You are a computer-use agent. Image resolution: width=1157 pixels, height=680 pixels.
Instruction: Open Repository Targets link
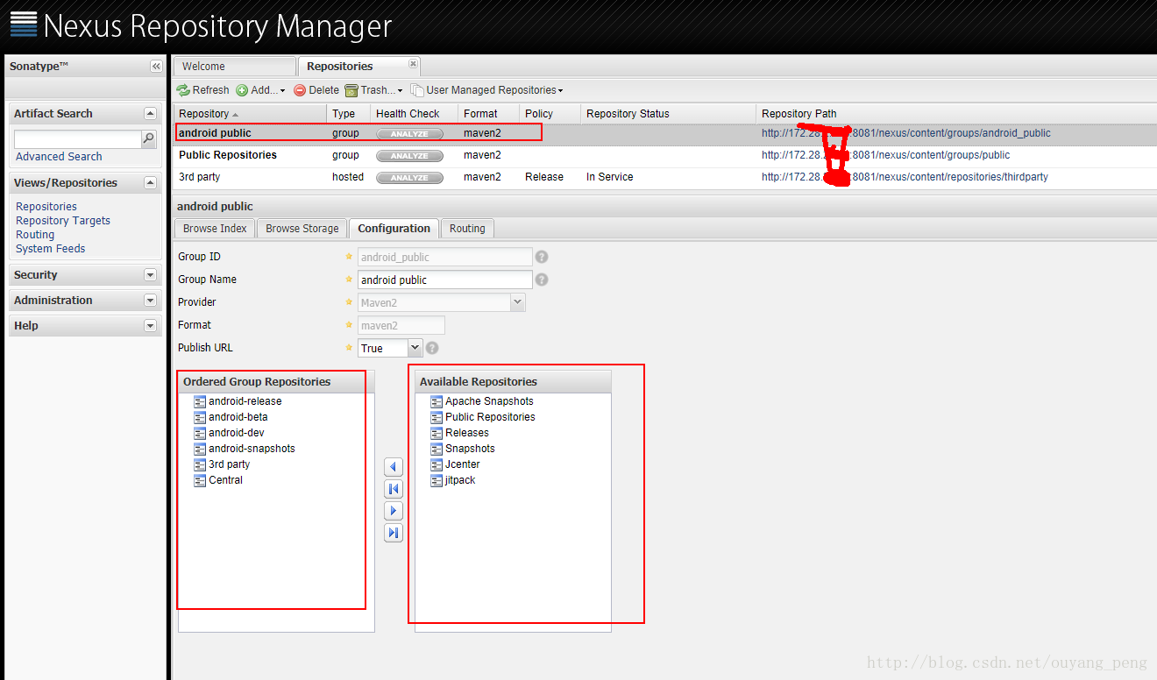[x=63, y=221]
